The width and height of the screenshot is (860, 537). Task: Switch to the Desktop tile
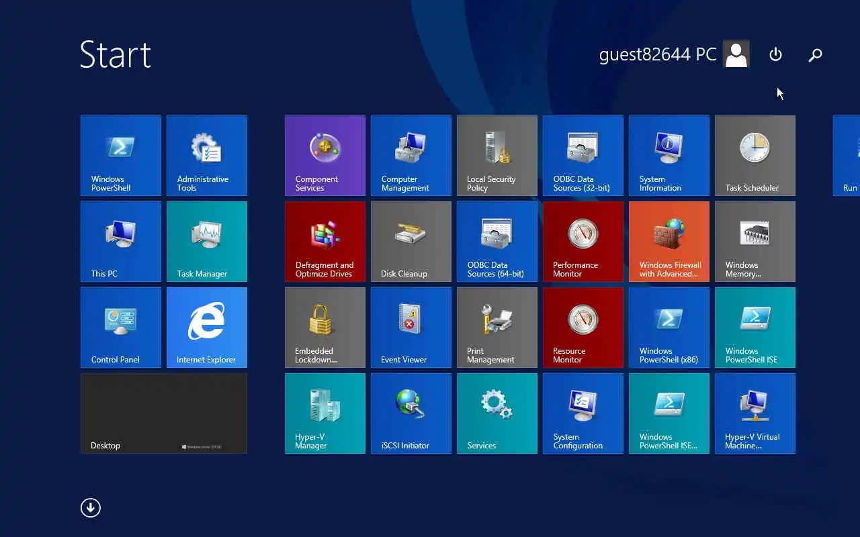[x=164, y=413]
